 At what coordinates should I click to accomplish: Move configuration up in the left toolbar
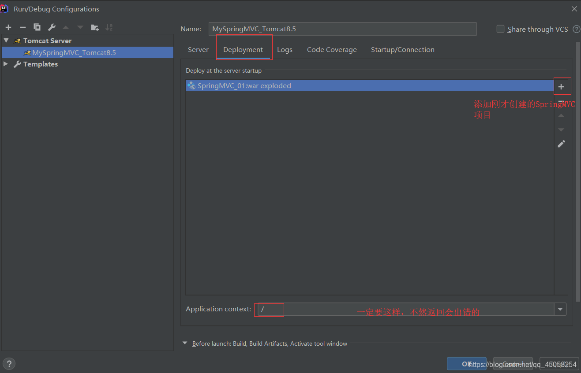(66, 27)
